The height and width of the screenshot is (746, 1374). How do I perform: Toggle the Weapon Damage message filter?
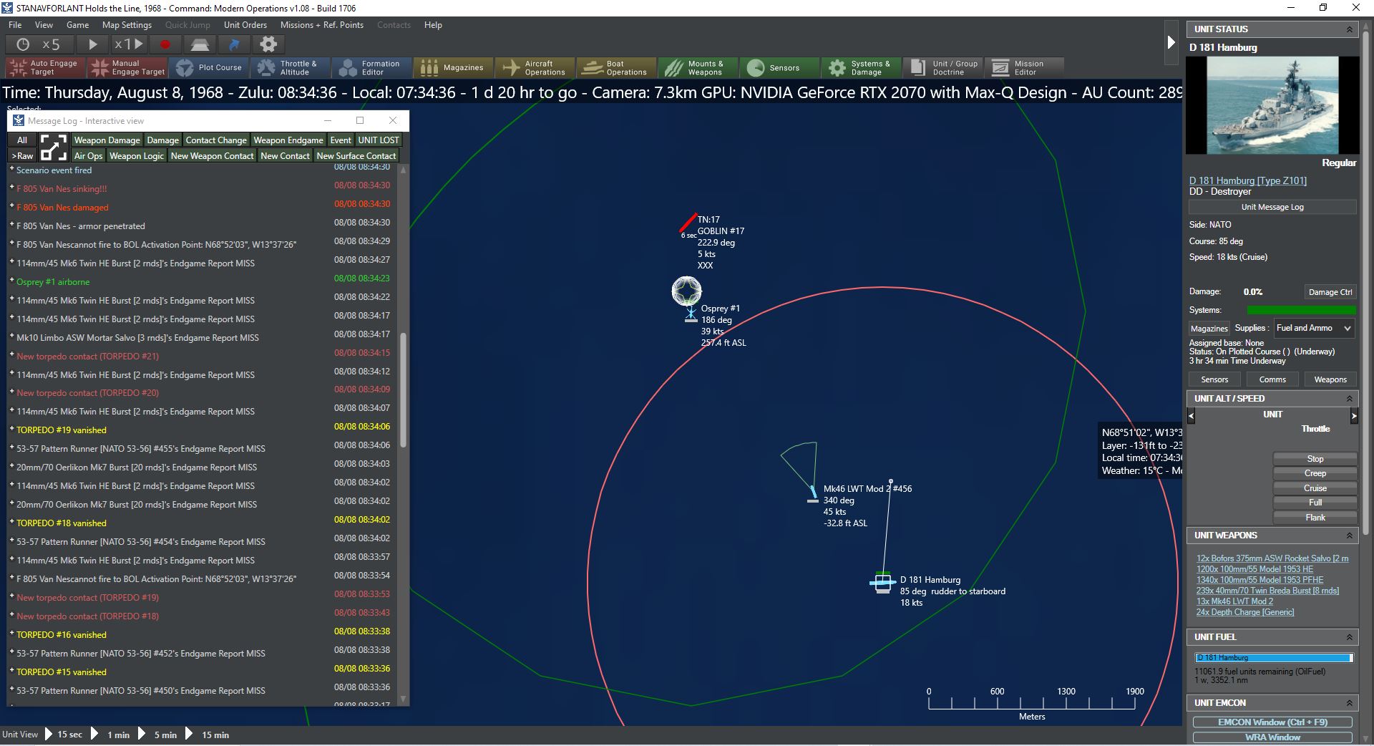pyautogui.click(x=107, y=140)
